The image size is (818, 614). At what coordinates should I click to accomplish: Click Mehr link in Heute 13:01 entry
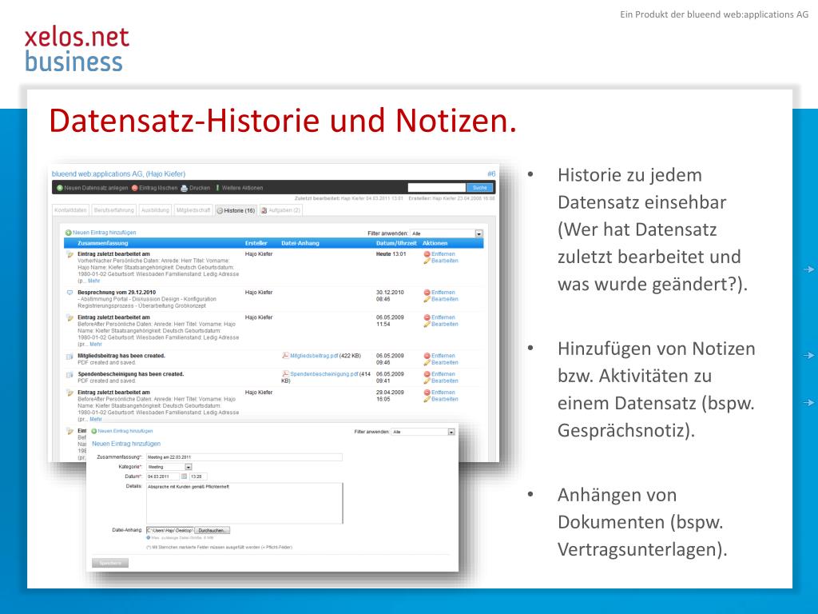[94, 281]
